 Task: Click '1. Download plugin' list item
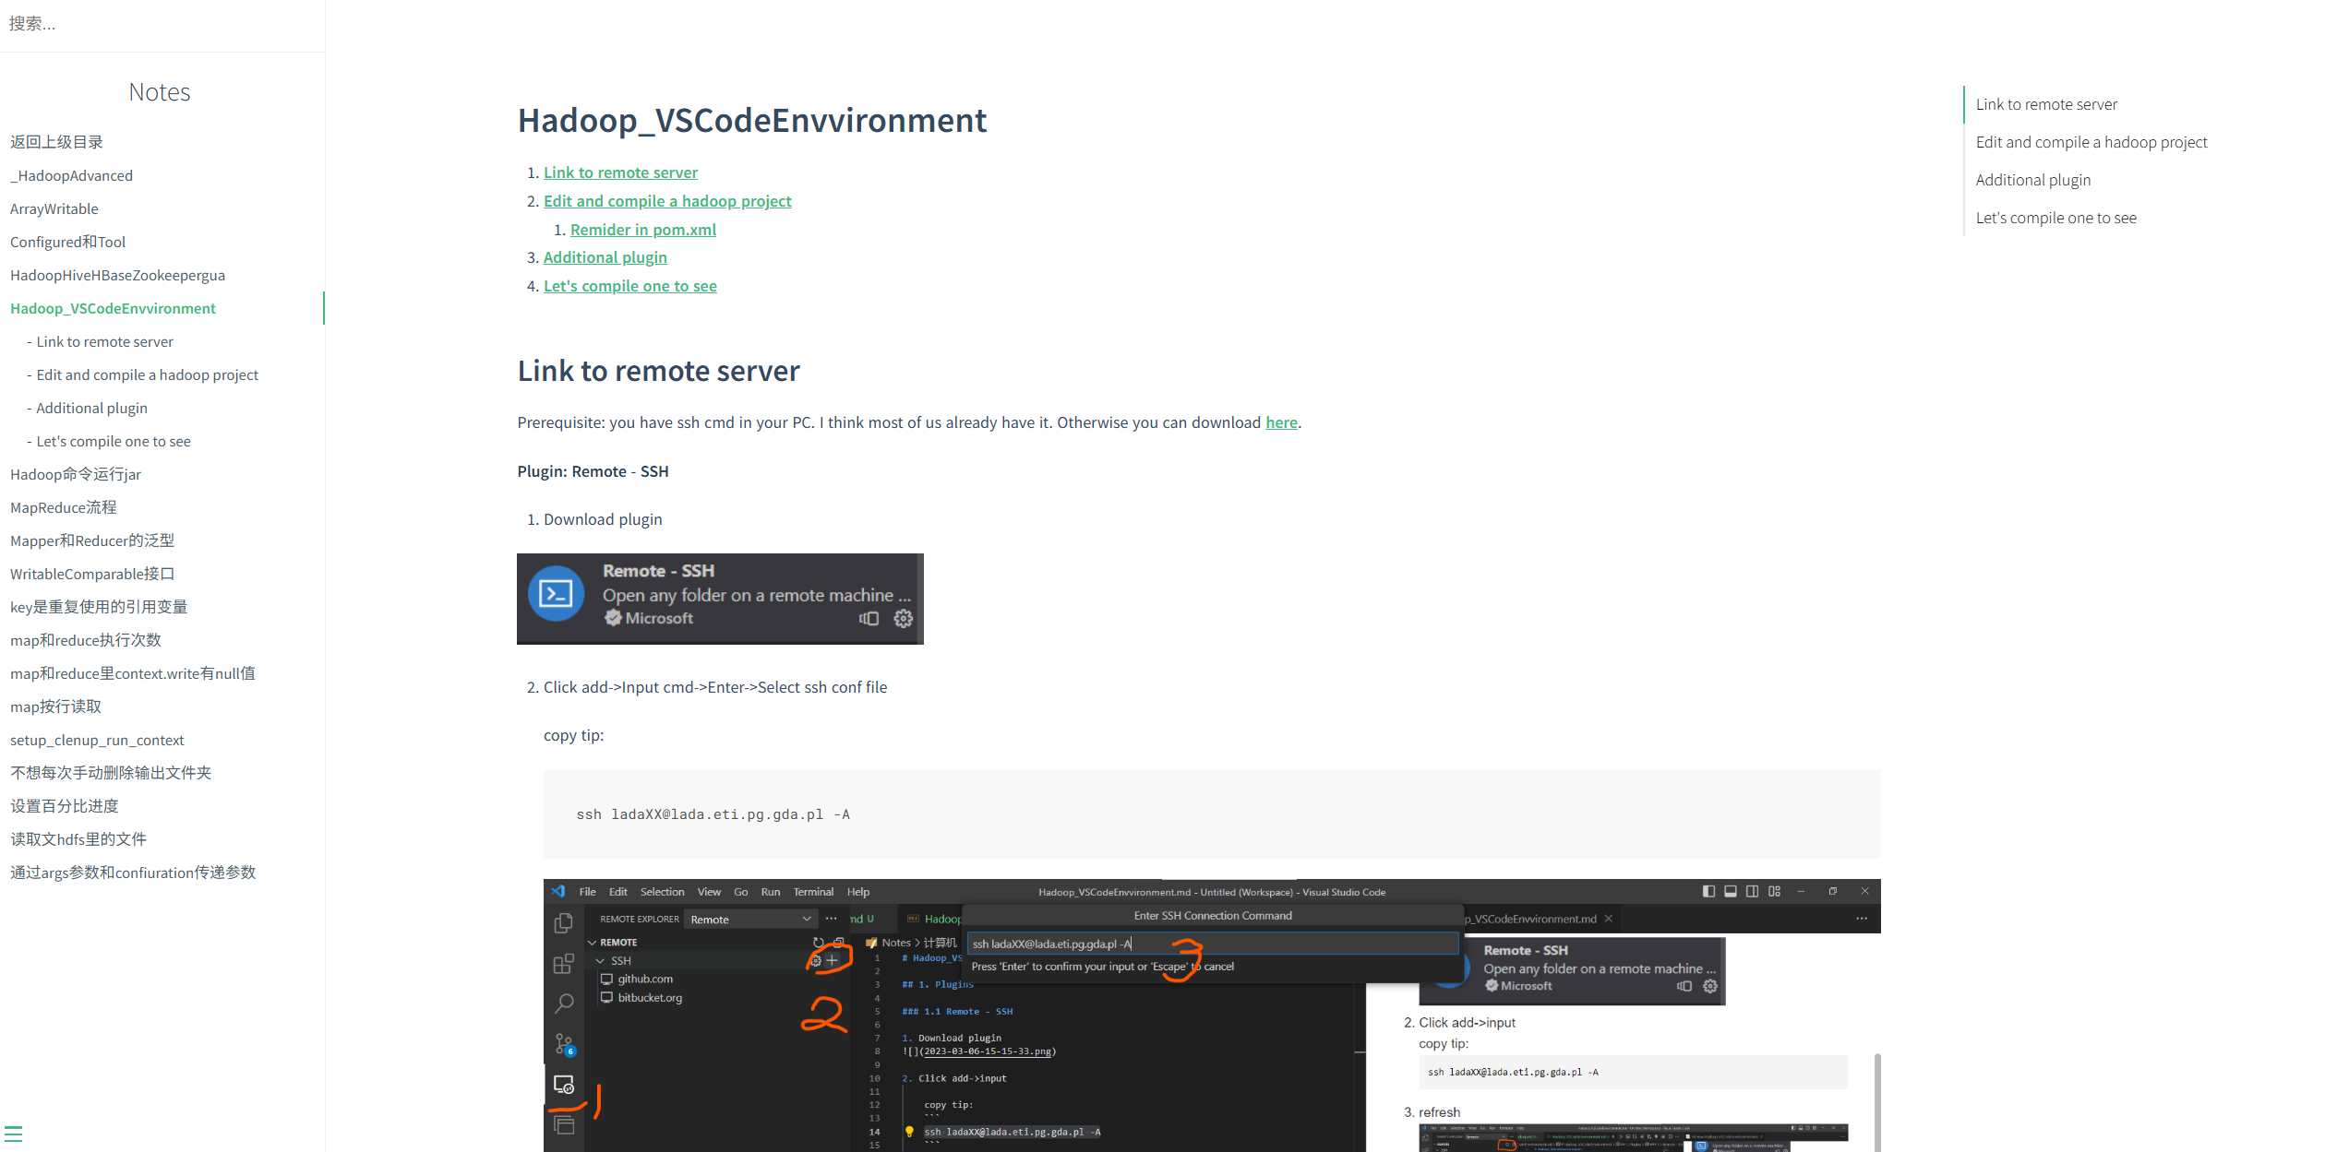tap(603, 519)
